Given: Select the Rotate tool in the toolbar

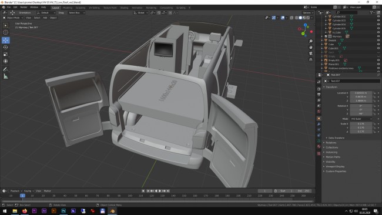Looking at the screenshot, I should [6, 47].
